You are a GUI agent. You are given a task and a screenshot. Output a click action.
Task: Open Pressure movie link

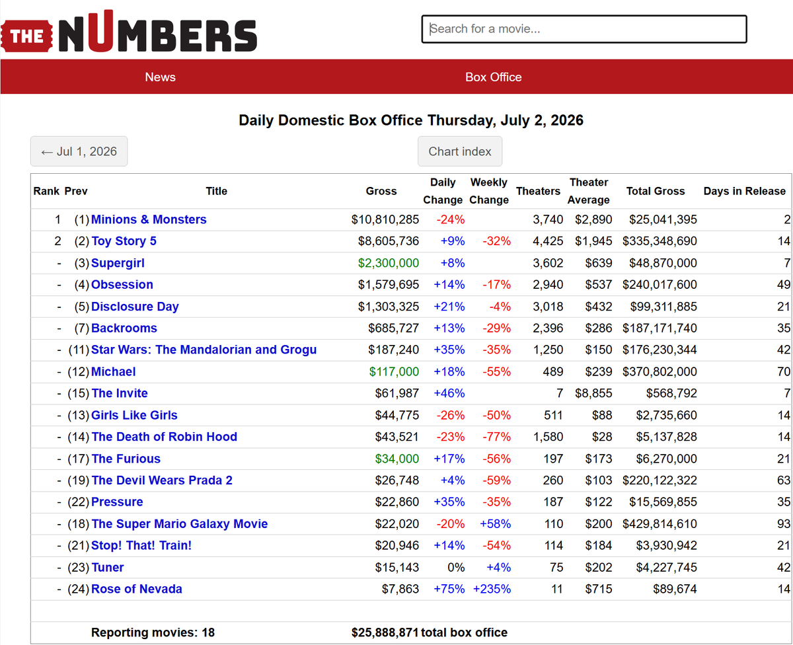(x=117, y=502)
